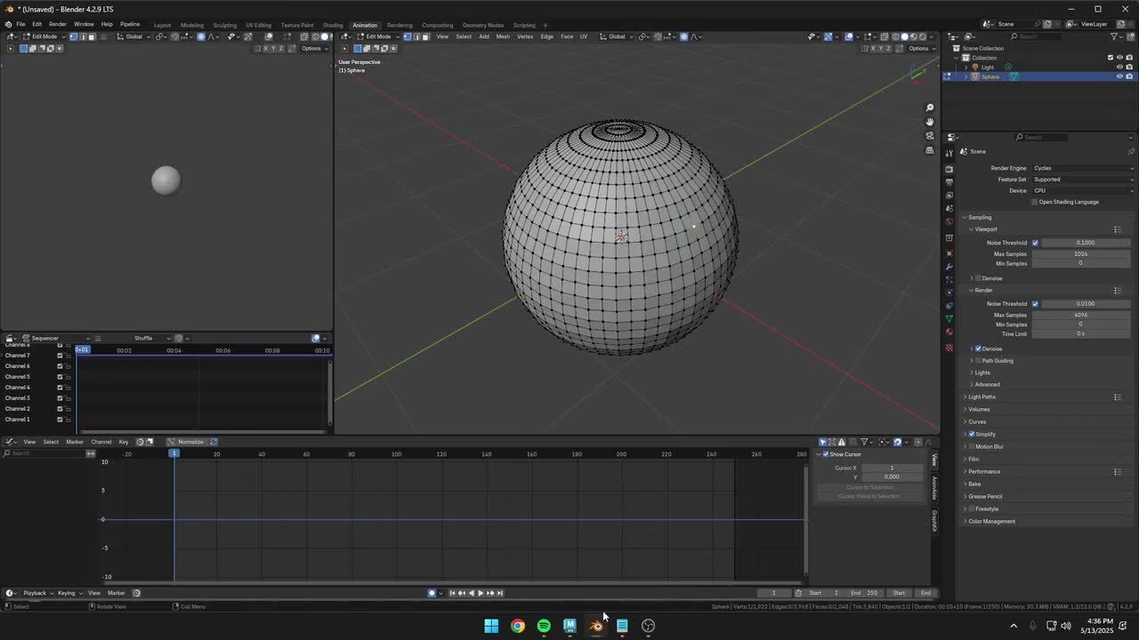Click the viewport Max Samples field
Image resolution: width=1139 pixels, height=640 pixels.
pyautogui.click(x=1080, y=253)
